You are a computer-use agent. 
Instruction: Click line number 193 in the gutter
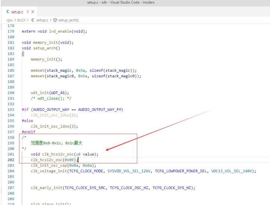point(11,110)
